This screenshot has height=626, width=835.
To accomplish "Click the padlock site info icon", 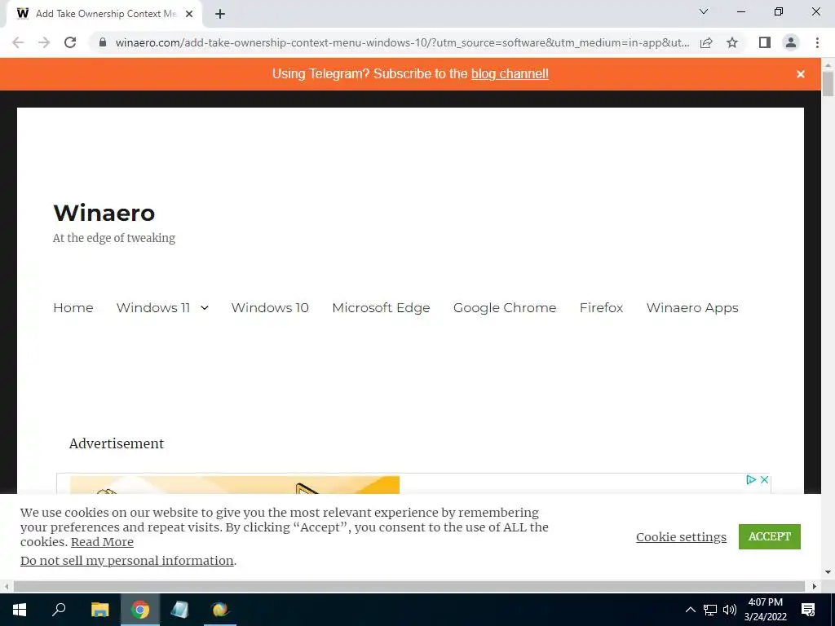I will tap(103, 42).
